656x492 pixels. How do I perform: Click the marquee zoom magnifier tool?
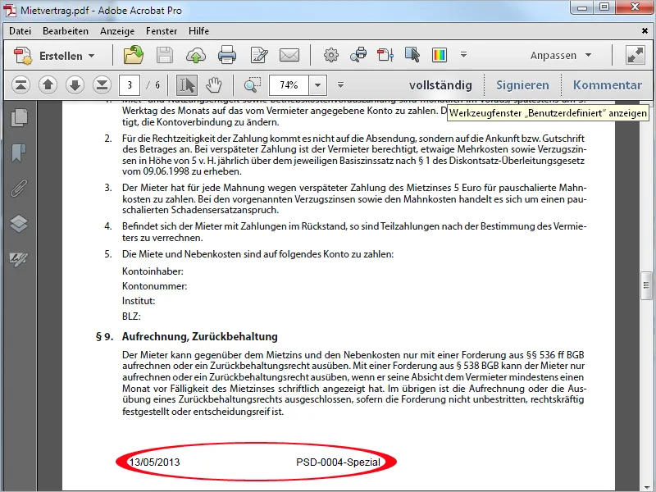click(x=253, y=85)
